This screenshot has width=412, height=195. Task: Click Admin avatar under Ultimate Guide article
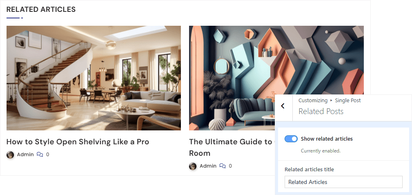tap(193, 166)
